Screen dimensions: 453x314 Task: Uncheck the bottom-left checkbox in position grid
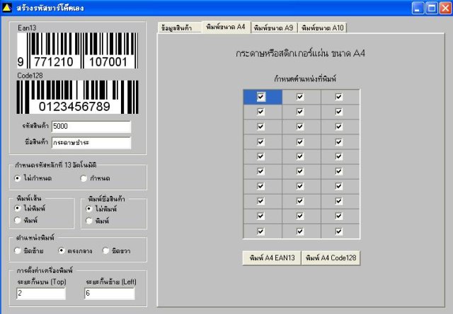coord(261,231)
